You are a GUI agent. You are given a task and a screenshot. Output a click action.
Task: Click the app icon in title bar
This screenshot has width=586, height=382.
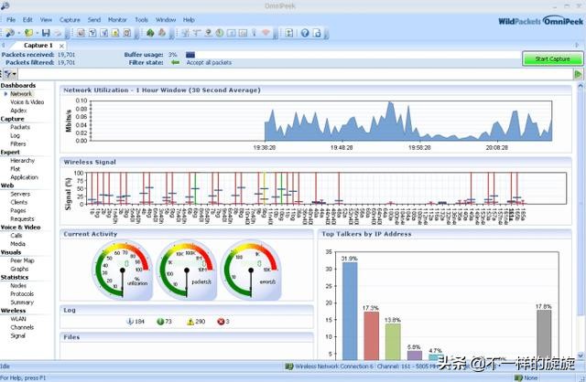coord(5,5)
